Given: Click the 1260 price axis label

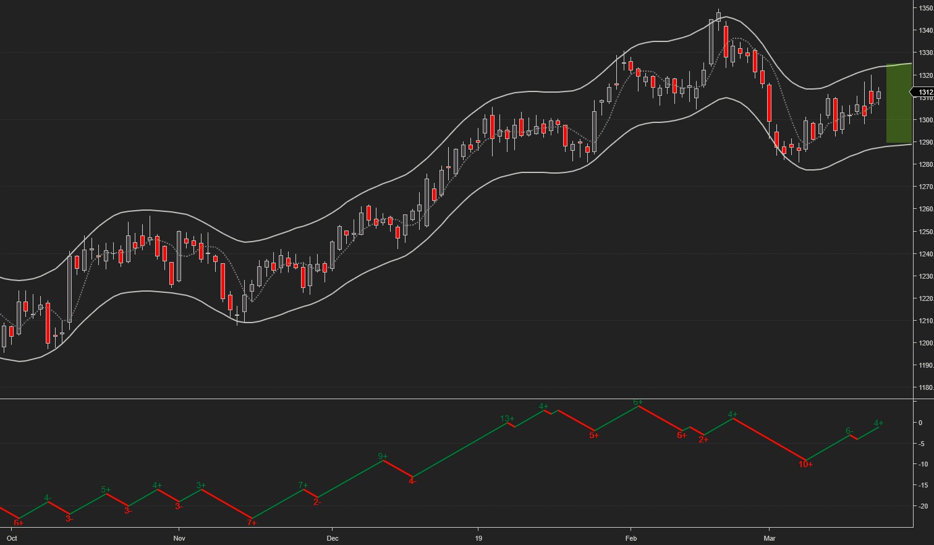Looking at the screenshot, I should 925,209.
